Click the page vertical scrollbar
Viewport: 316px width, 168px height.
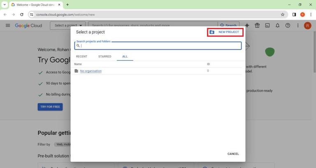(x=314, y=52)
